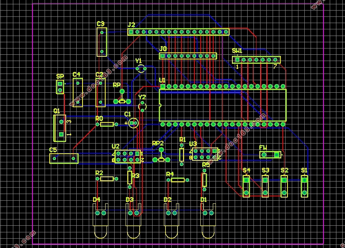This screenshot has width=345, height=248.
Task: Select the J2 header connector footprint
Action: point(178,32)
